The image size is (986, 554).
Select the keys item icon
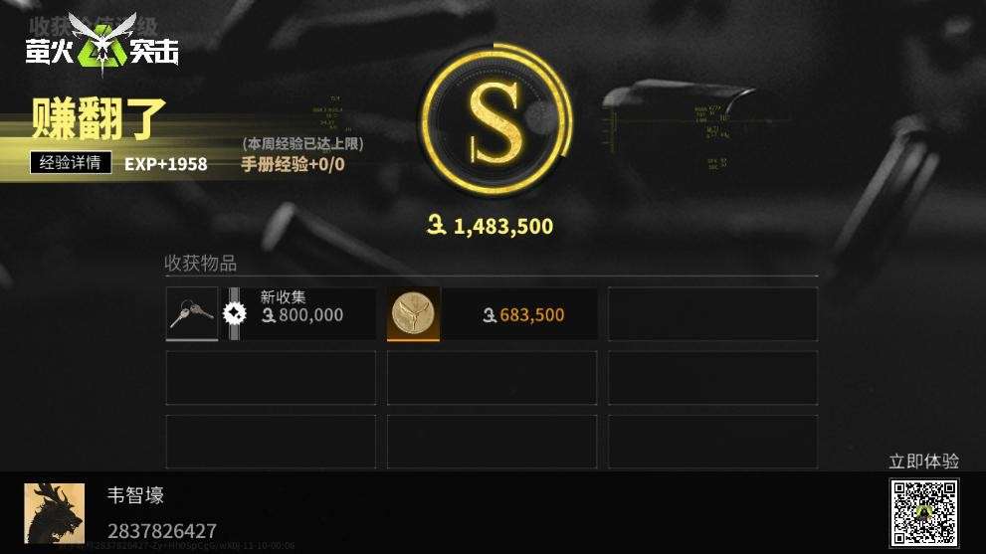192,313
